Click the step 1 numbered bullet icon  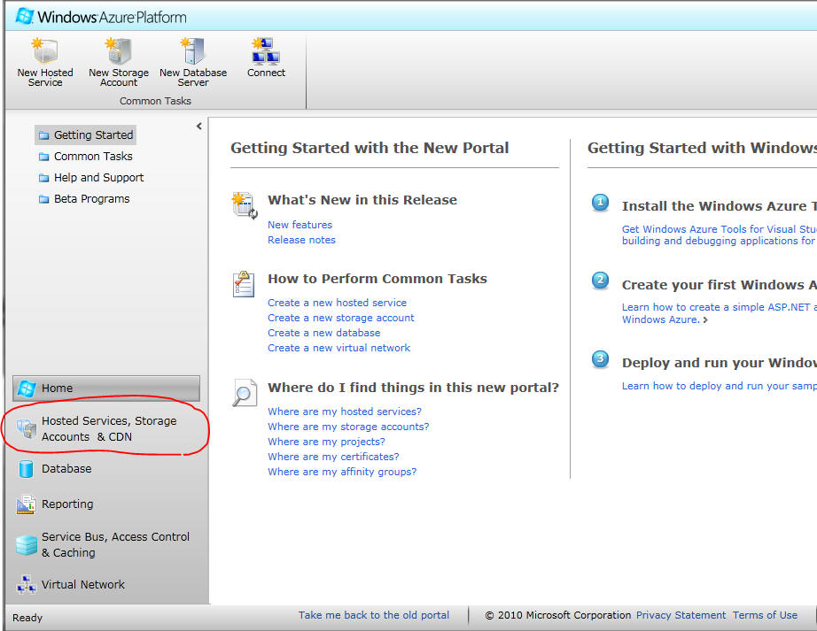(x=600, y=203)
